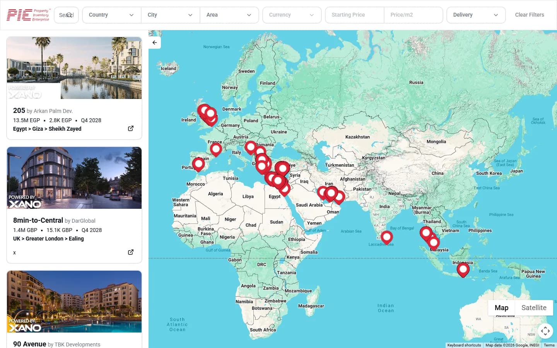This screenshot has height=348, width=557.
Task: Click the "UK > Greater London > Ealing" location
Action: point(48,239)
